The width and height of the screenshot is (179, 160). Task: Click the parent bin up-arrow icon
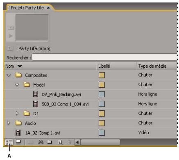10,48
